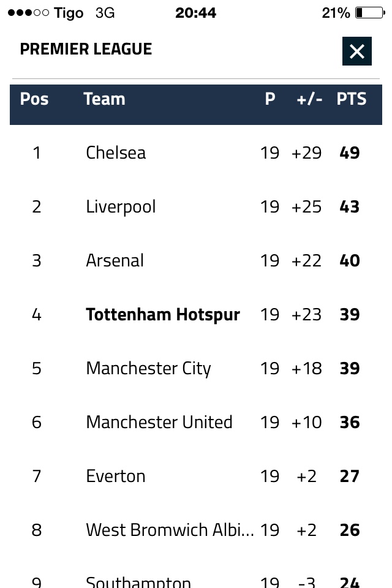Tap Manchester City team name
This screenshot has height=588, width=392.
tap(148, 368)
